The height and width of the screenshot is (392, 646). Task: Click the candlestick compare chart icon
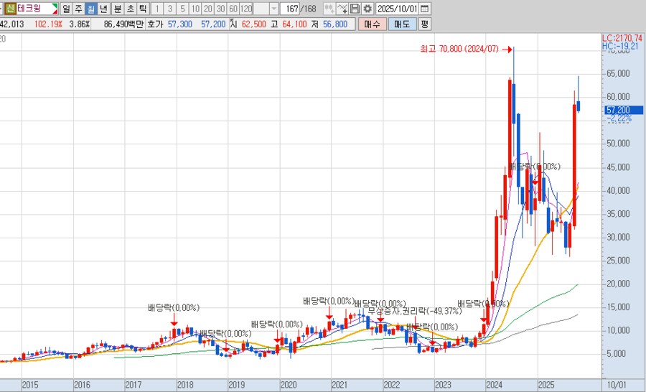point(329,9)
